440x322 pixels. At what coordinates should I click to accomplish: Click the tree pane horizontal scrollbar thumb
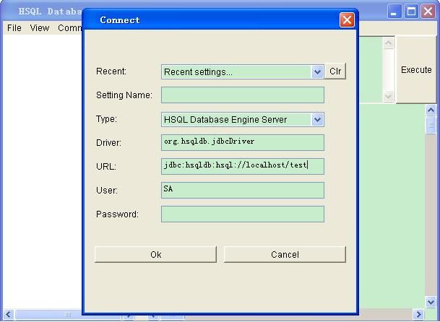point(68,315)
